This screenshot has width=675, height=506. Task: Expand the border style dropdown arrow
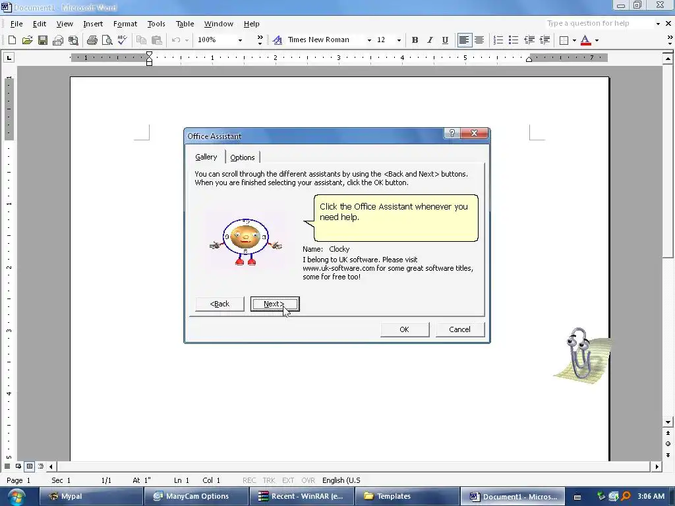(x=574, y=40)
